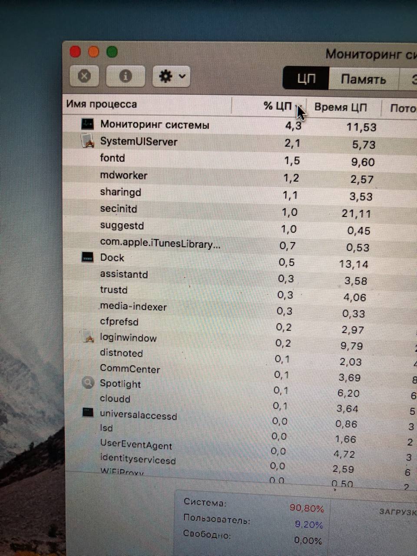The height and width of the screenshot is (556, 417).
Task: Click the universalaccessd process icon
Action: (x=88, y=412)
